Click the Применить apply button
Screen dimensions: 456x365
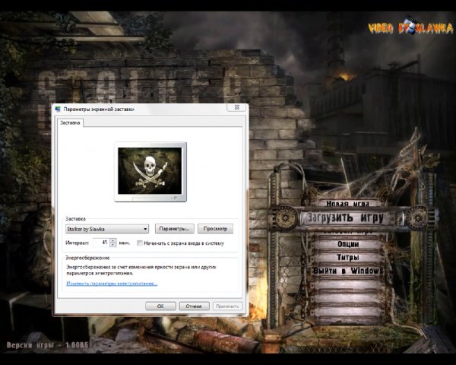point(227,306)
